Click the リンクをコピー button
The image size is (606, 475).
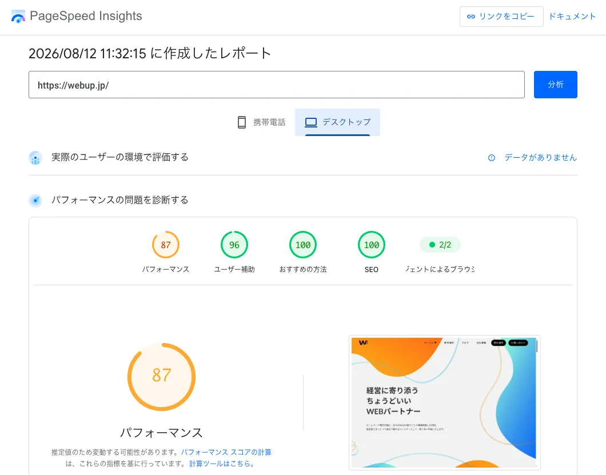[x=501, y=17]
